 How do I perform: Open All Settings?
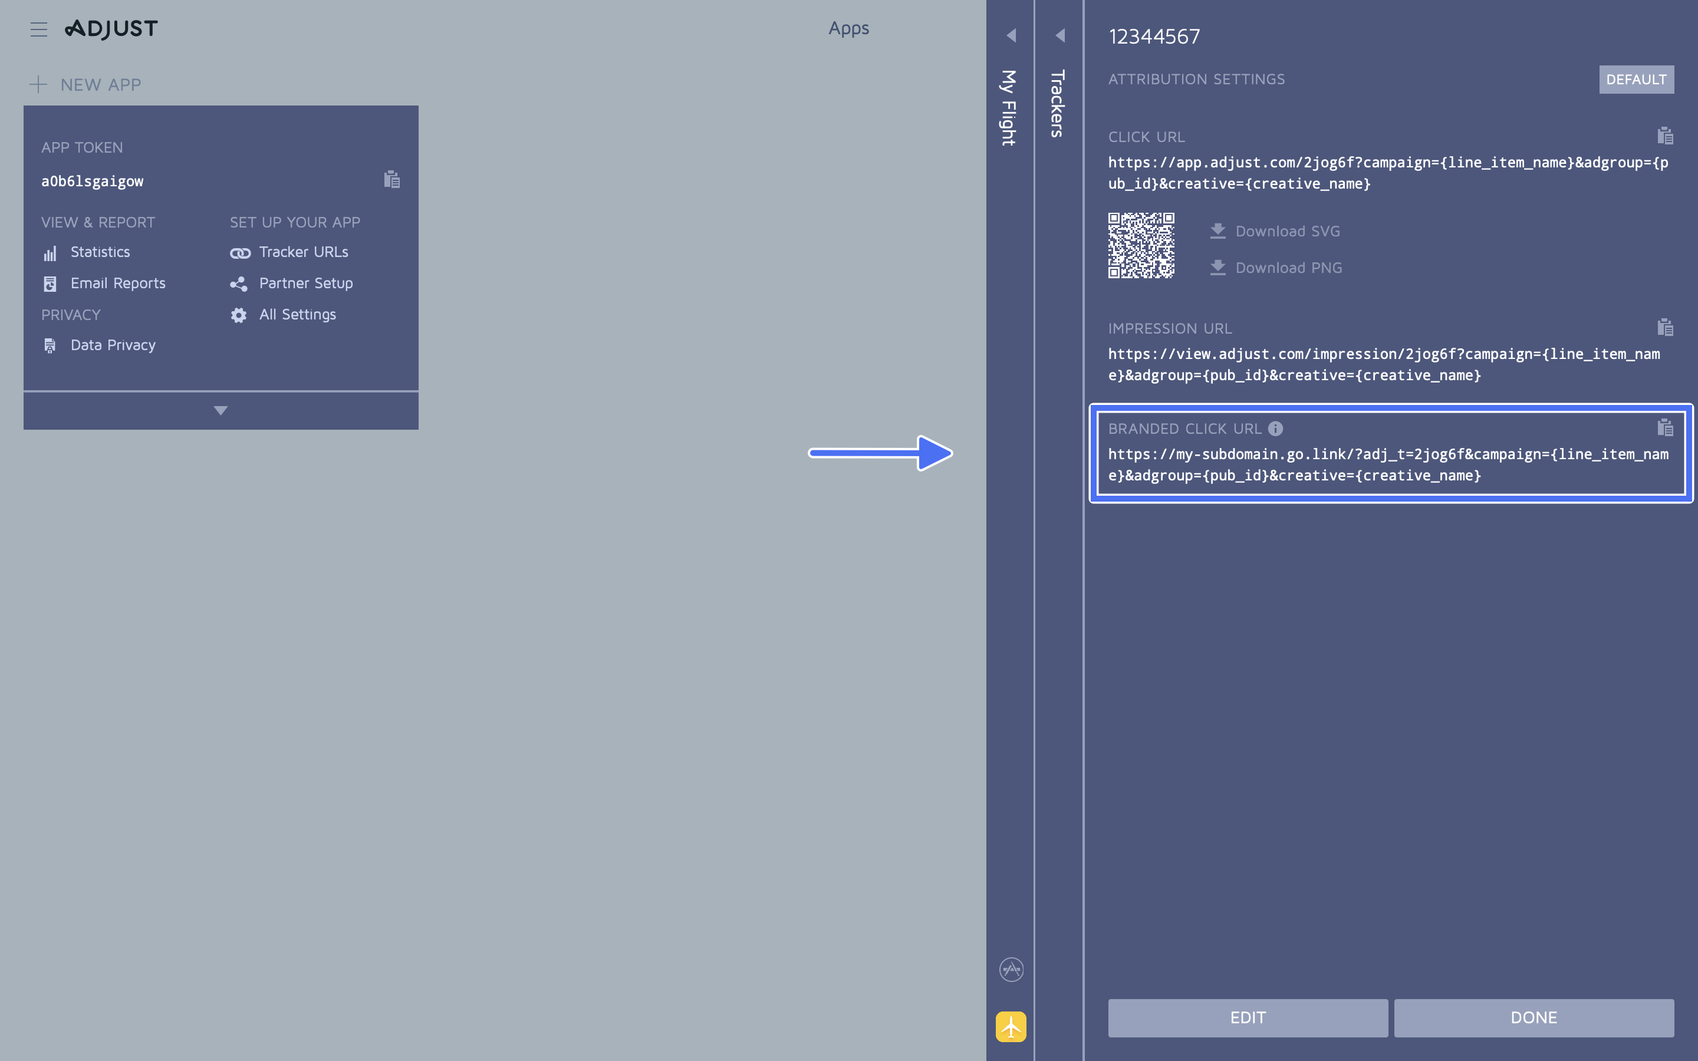click(x=298, y=315)
